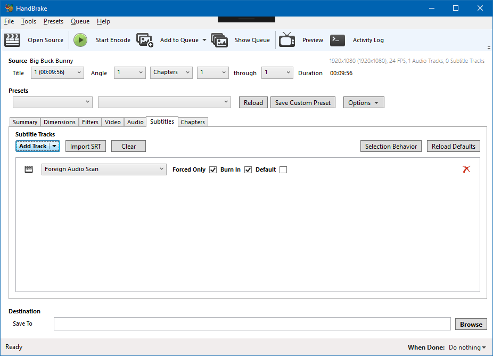
Task: Open the File menu
Action: pos(9,21)
